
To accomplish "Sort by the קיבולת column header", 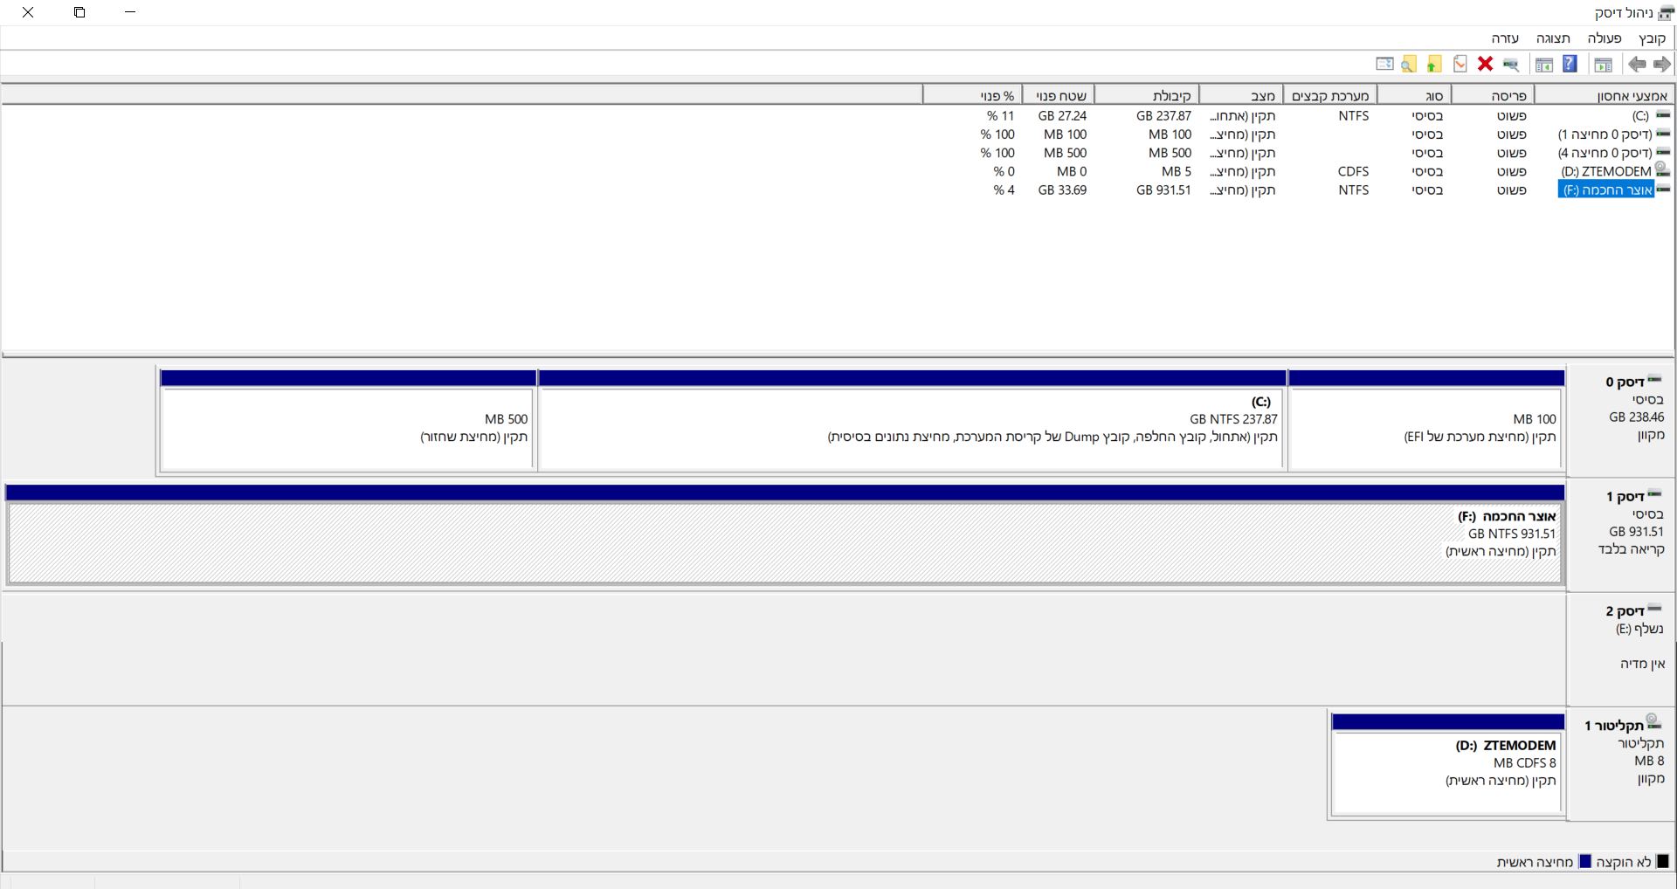I will tap(1146, 96).
